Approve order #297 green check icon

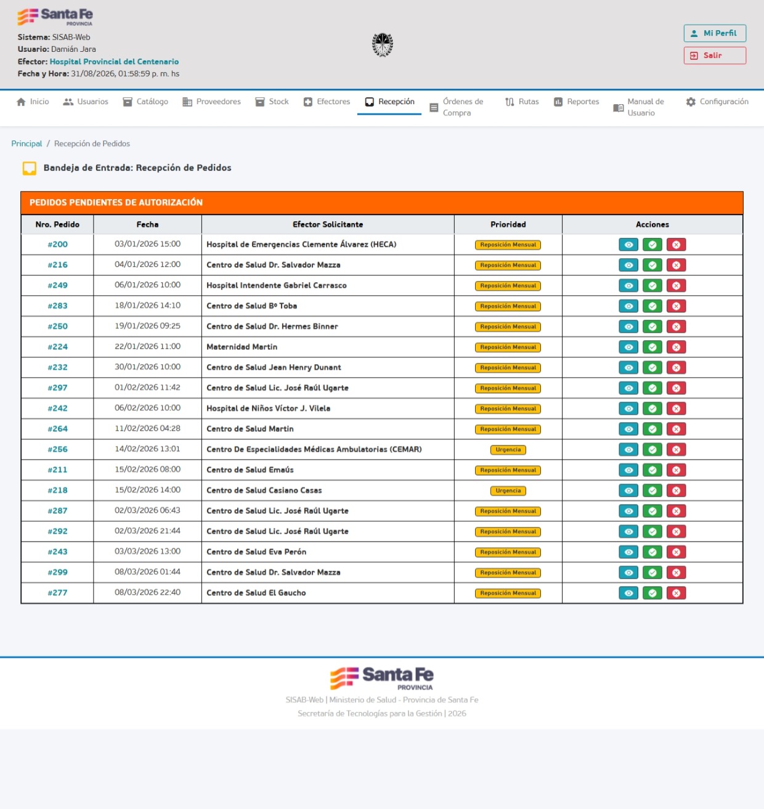click(x=652, y=388)
